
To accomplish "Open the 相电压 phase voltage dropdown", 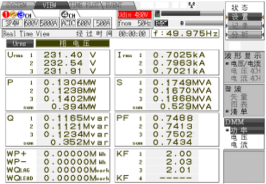I will click(x=73, y=43).
